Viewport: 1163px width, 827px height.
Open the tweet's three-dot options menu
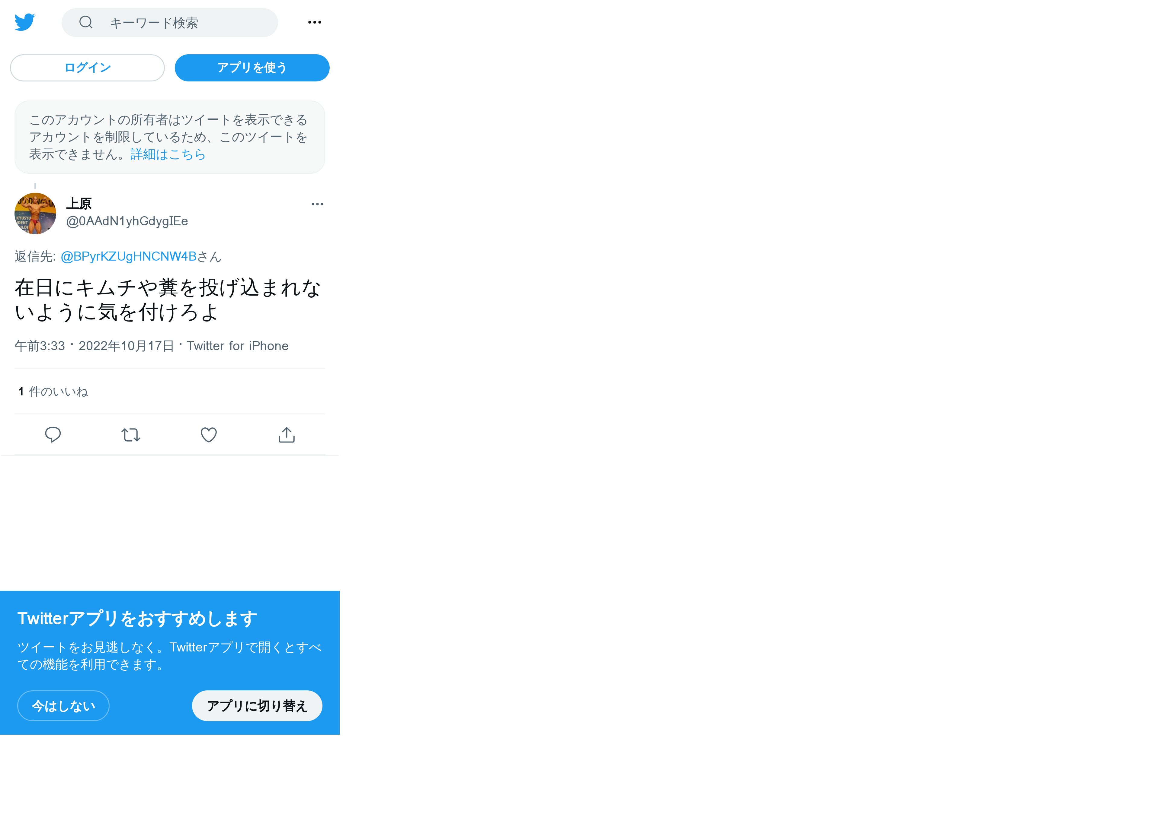[x=317, y=204]
